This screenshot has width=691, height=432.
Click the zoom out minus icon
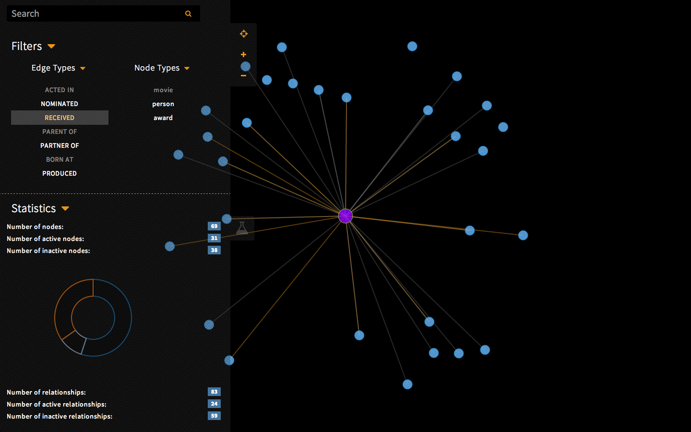coord(244,75)
